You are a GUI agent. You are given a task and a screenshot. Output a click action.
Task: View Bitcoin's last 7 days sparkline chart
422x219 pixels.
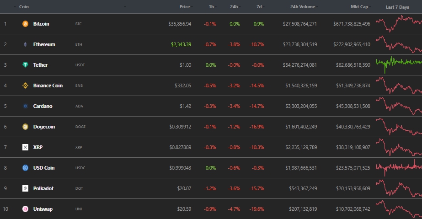click(398, 24)
